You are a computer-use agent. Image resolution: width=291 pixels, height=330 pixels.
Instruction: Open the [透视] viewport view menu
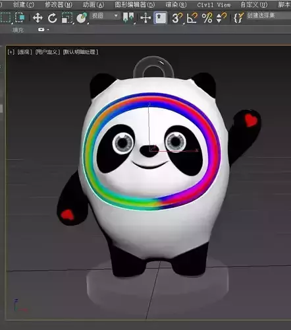[24, 52]
